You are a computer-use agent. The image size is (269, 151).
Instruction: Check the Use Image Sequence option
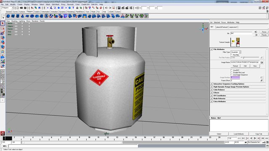point(232,75)
